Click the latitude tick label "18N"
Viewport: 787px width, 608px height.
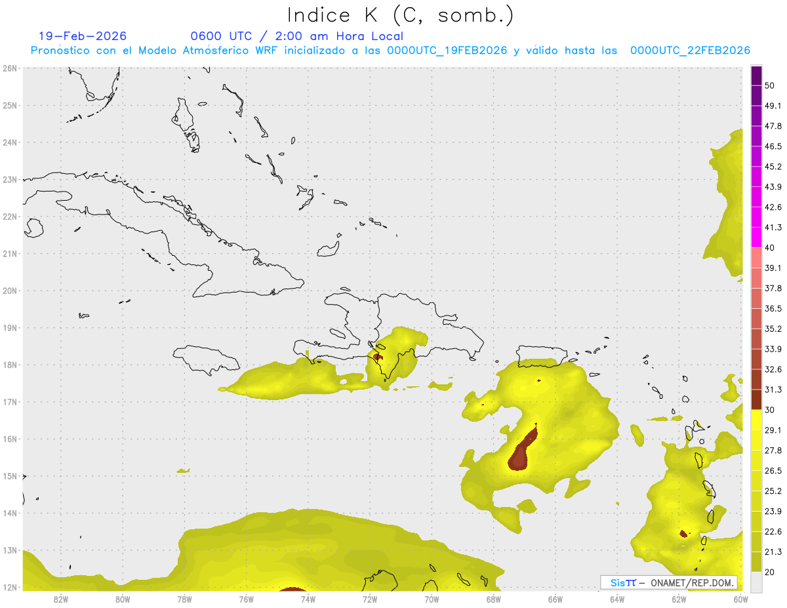tap(10, 365)
